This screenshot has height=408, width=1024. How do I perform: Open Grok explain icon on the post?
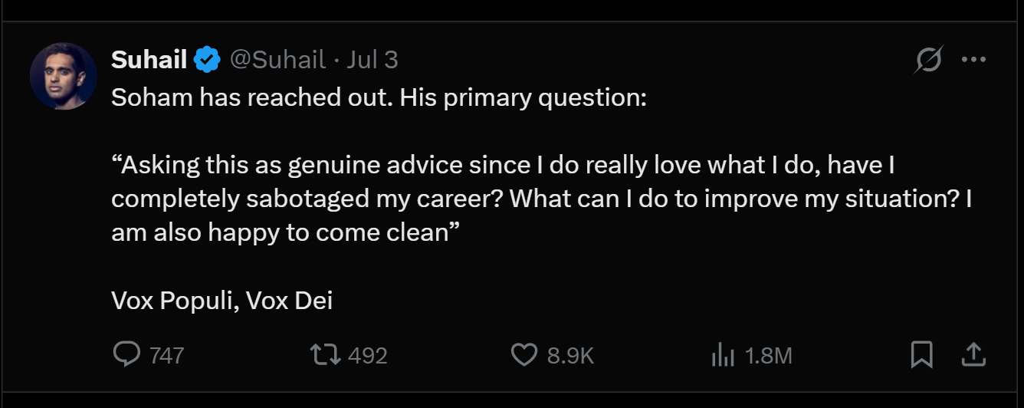928,60
